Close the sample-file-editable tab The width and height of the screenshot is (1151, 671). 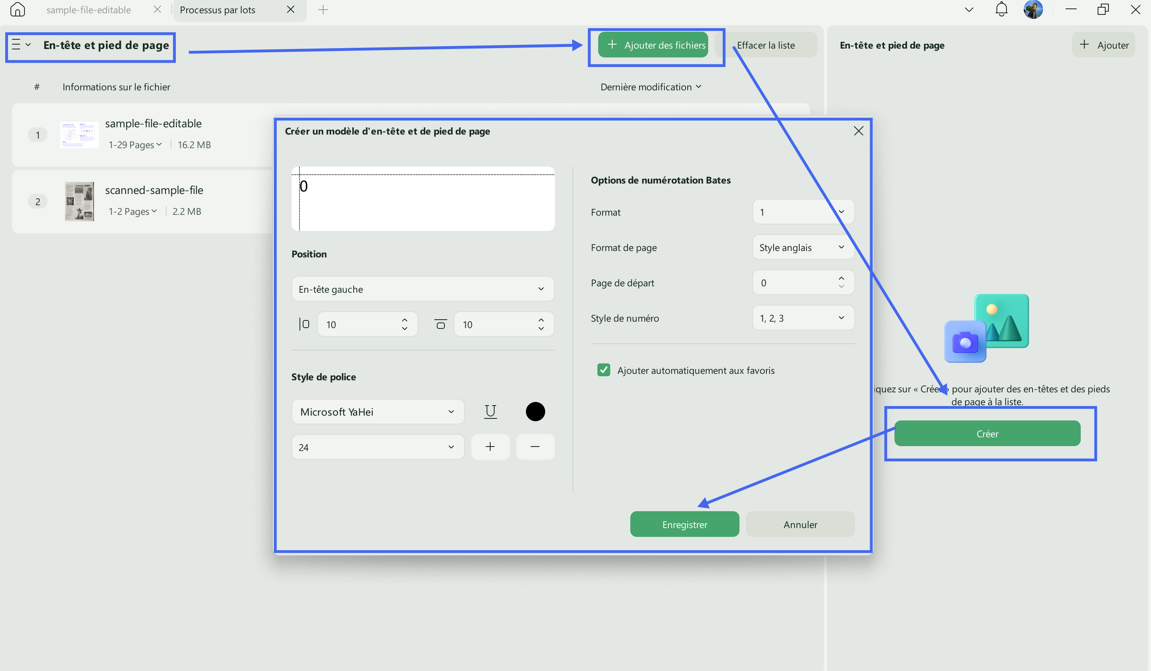click(x=157, y=10)
